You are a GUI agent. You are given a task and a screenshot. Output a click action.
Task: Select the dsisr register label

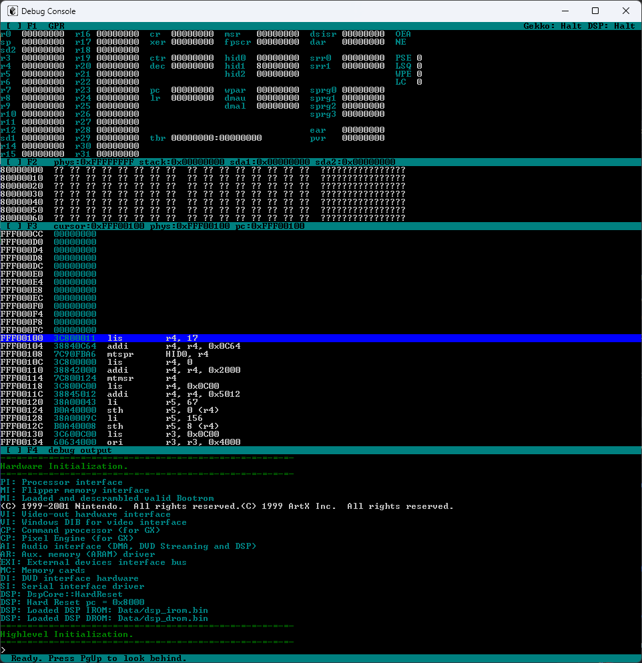click(x=323, y=34)
